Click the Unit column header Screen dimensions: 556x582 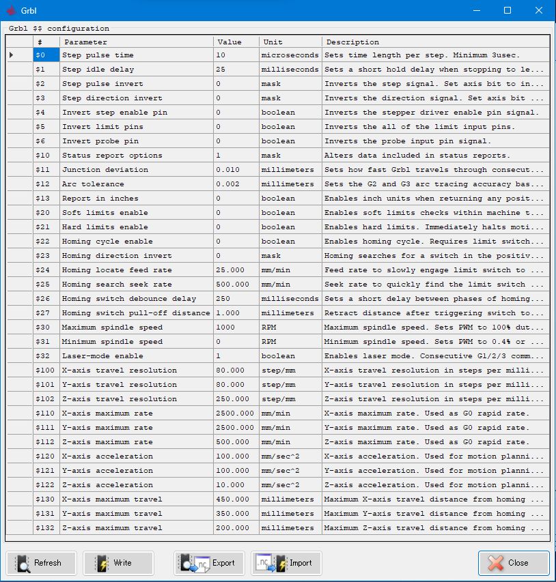click(x=290, y=42)
